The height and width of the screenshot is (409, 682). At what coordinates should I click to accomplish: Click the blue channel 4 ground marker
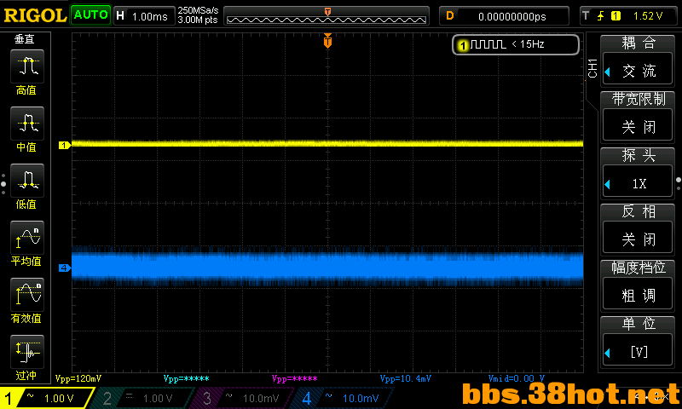[x=65, y=268]
